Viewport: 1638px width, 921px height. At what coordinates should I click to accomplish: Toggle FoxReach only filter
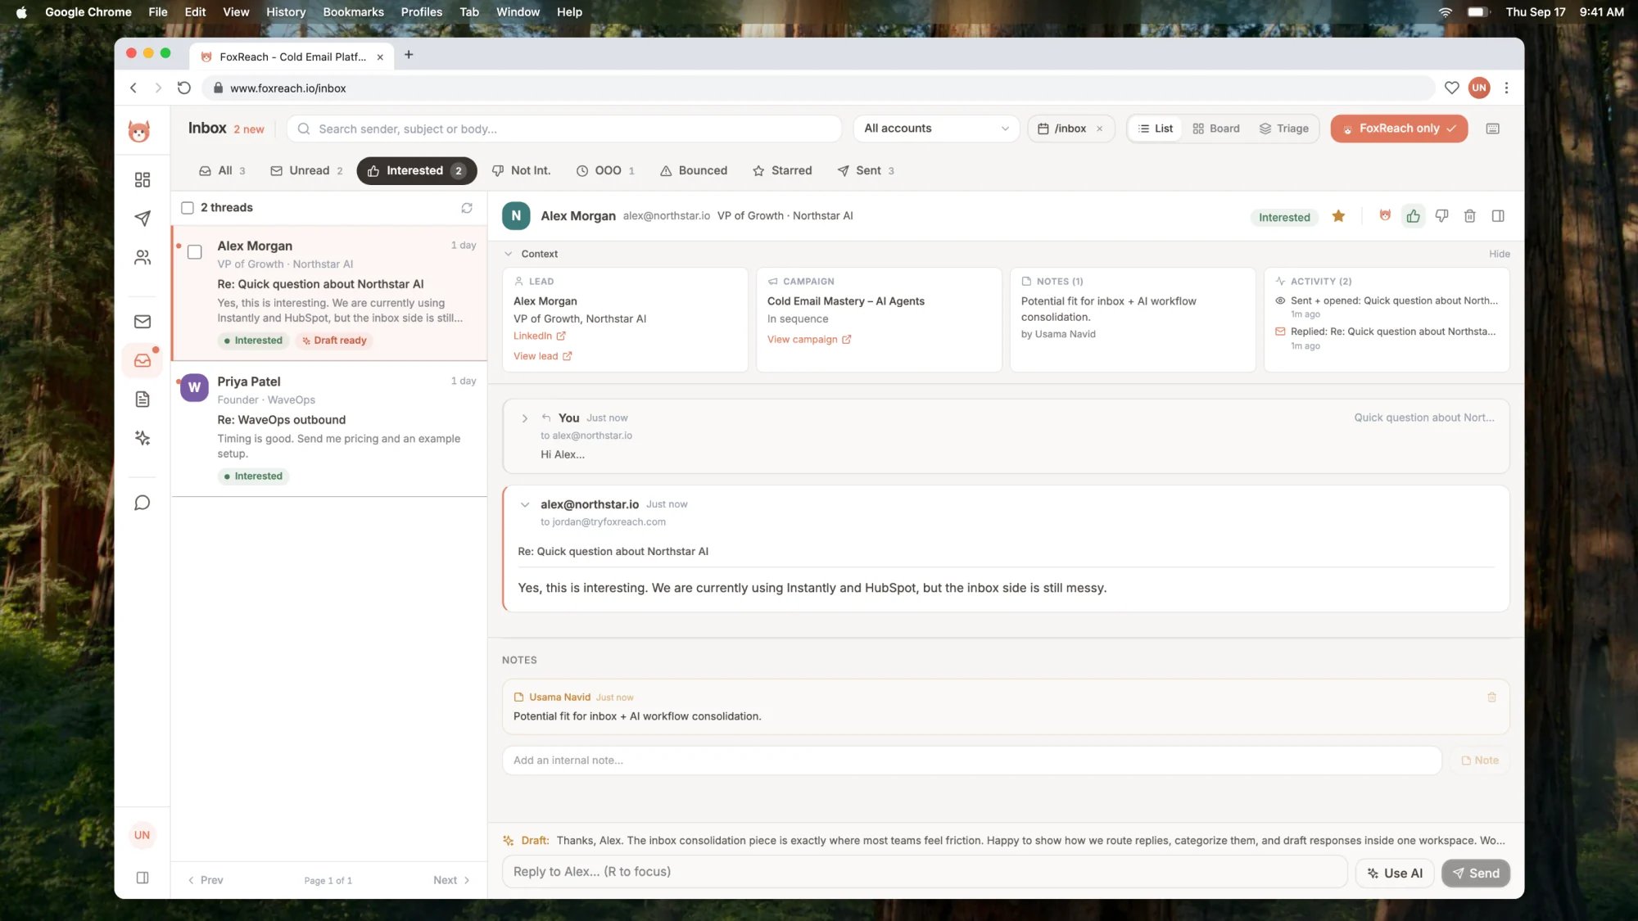tap(1399, 129)
